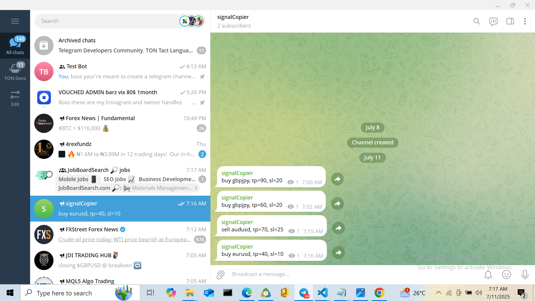Click signalCopier name on audusd message

[237, 222]
